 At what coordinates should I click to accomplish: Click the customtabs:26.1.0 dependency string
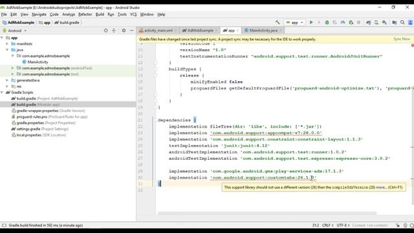click(263, 177)
